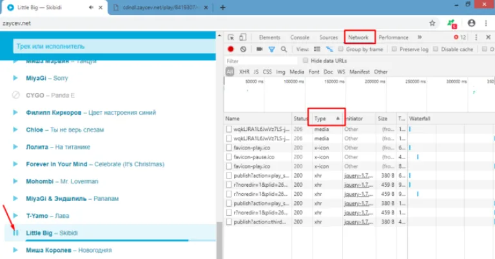495x259 pixels.
Task: Switch to large request rows view icon
Action: point(317,49)
